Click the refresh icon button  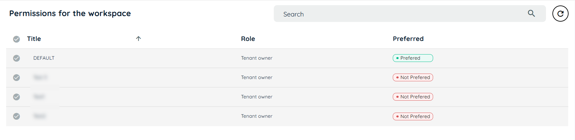560,14
